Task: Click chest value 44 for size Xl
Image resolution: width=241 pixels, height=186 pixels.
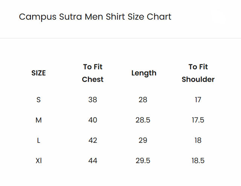Action: pos(93,161)
